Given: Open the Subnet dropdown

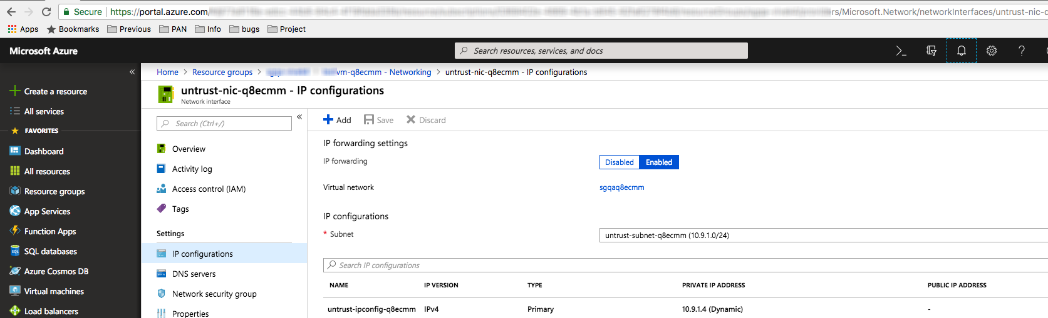Looking at the screenshot, I should [822, 236].
